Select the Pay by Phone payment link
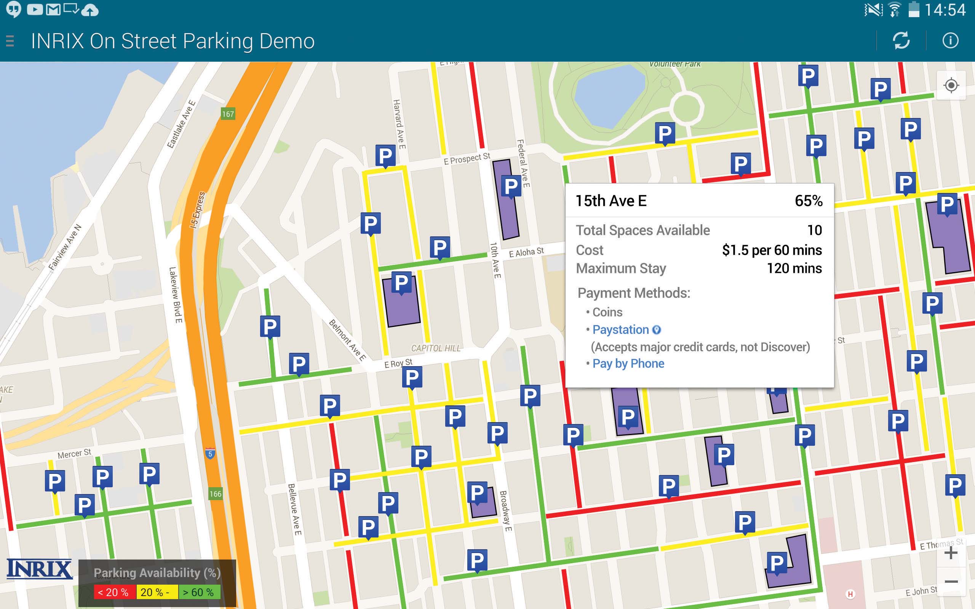The image size is (975, 609). 628,363
